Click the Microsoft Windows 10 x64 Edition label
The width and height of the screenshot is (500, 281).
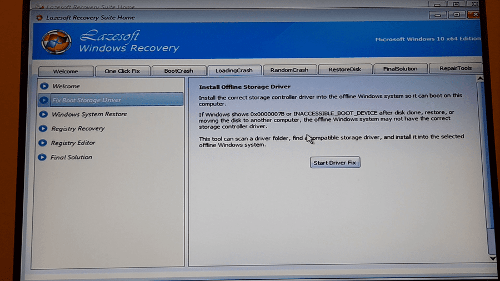[x=428, y=39]
